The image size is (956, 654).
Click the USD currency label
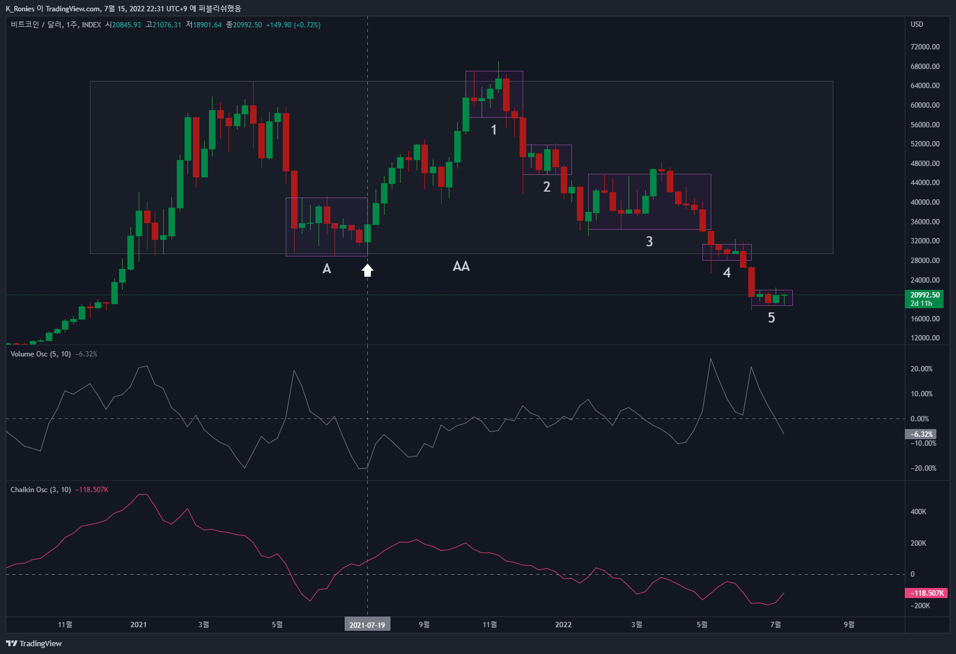pyautogui.click(x=917, y=24)
